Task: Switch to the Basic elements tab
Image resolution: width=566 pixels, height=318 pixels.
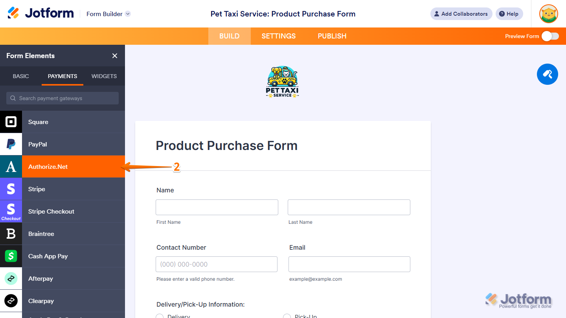Action: click(21, 76)
